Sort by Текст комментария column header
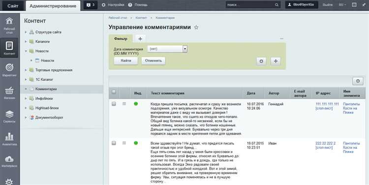Image resolution: width=369 pixels, height=185 pixels. point(168,93)
